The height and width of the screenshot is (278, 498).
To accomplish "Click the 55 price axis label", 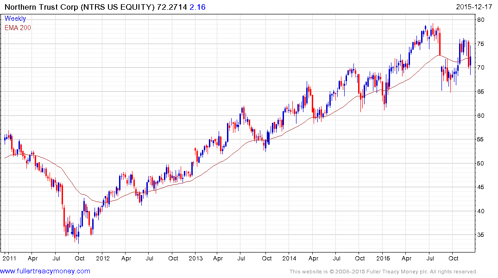I will click(481, 139).
